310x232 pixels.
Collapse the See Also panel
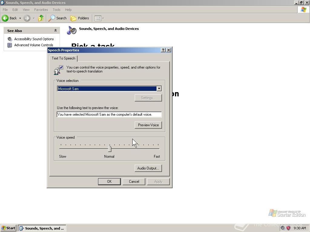pos(56,31)
